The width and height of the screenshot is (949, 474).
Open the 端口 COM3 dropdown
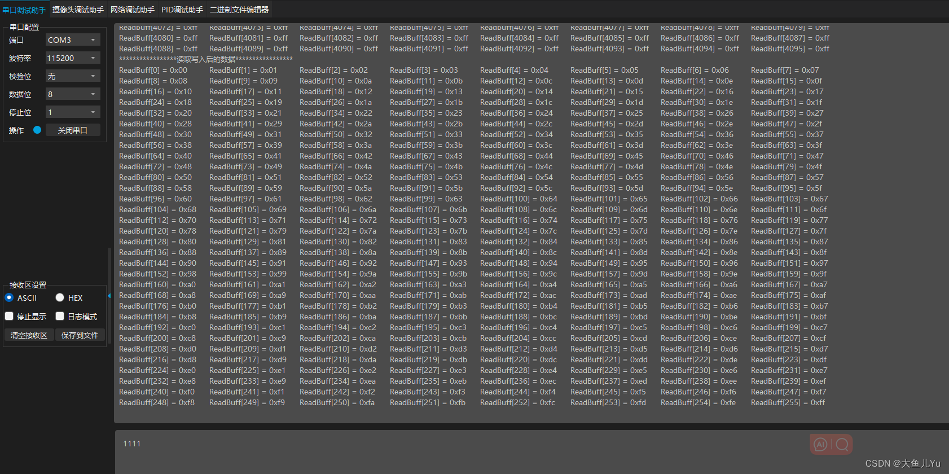click(x=73, y=40)
